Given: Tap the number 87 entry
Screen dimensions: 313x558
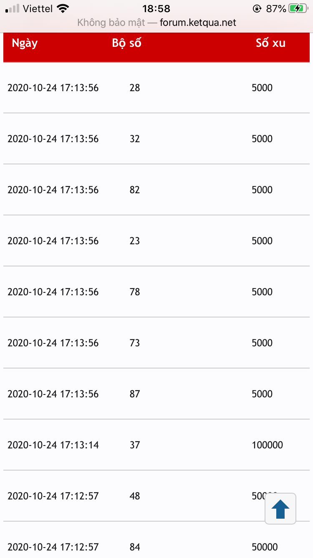Looking at the screenshot, I should 135,394.
